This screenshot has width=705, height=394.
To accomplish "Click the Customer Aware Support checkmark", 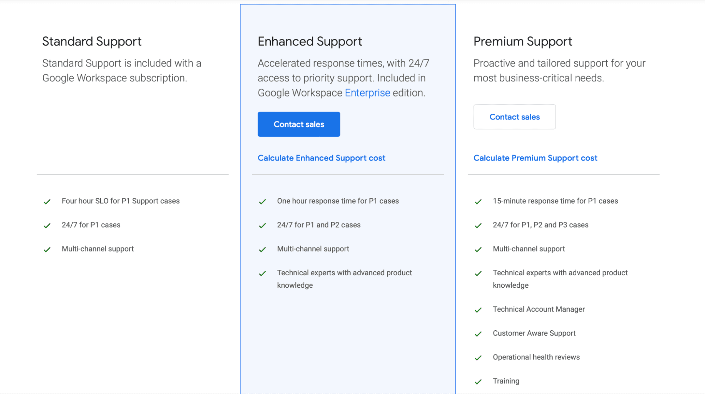I will coord(479,334).
